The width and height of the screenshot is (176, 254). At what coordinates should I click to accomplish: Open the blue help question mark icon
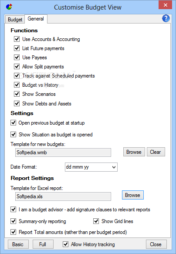tap(166, 18)
